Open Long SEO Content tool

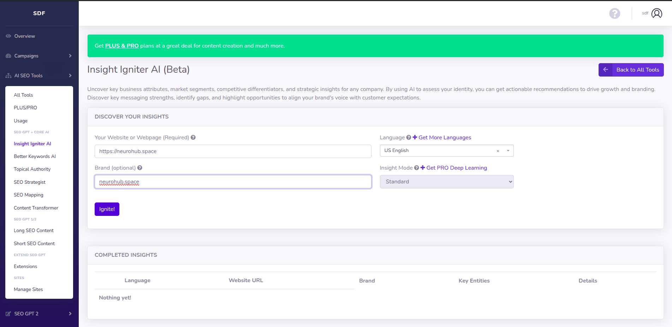click(x=34, y=230)
